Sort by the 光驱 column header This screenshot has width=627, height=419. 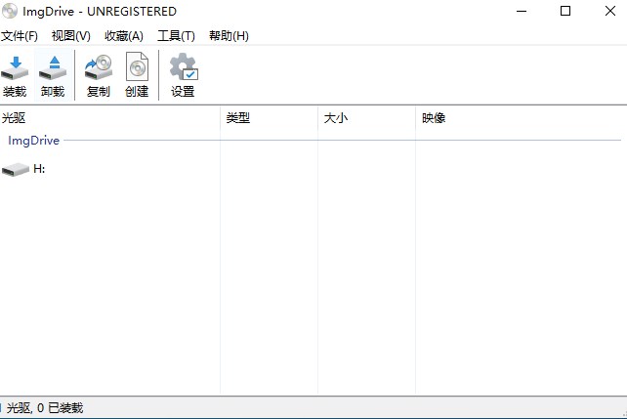(x=14, y=118)
